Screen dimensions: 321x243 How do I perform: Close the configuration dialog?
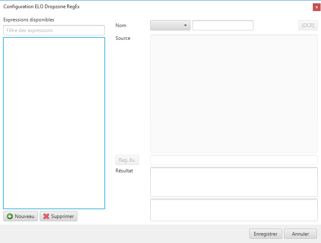pos(316,7)
